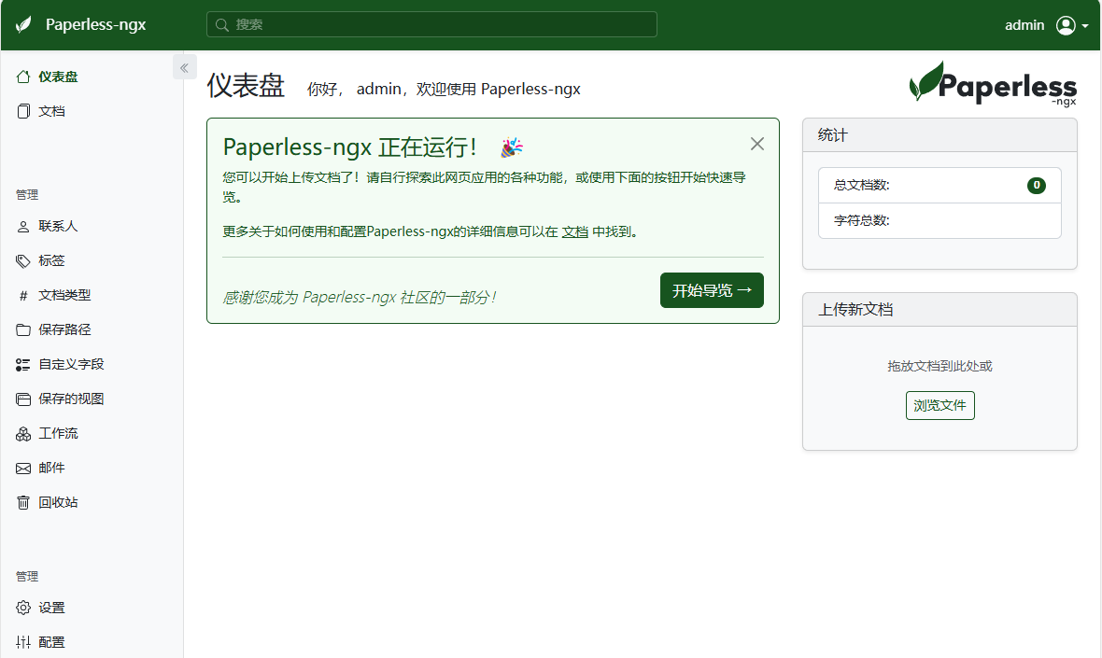Click the 字符总数 row

[940, 220]
